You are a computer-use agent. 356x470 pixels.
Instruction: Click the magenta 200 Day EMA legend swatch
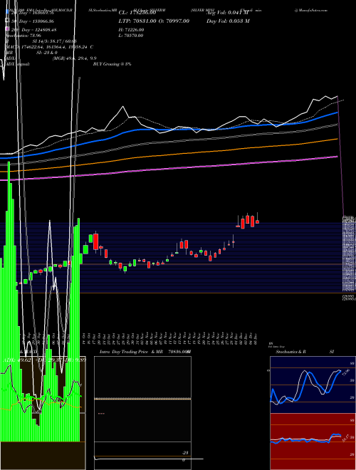(8, 30)
